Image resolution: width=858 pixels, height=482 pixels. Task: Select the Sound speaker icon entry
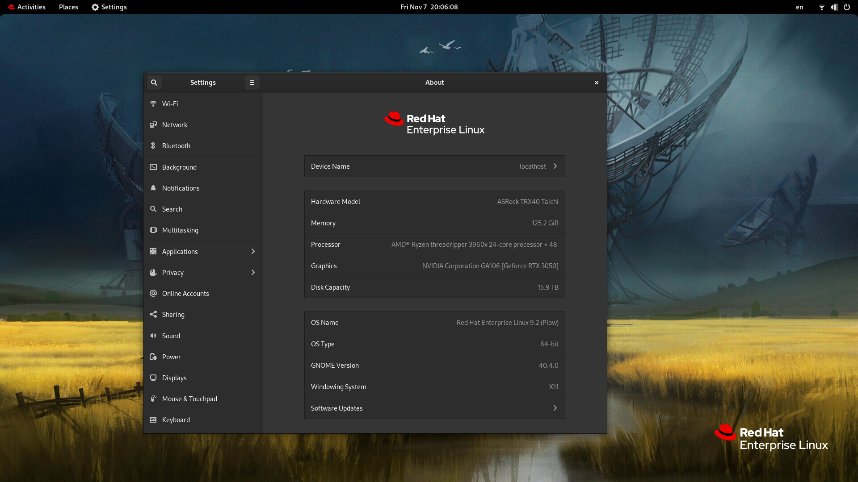(153, 336)
